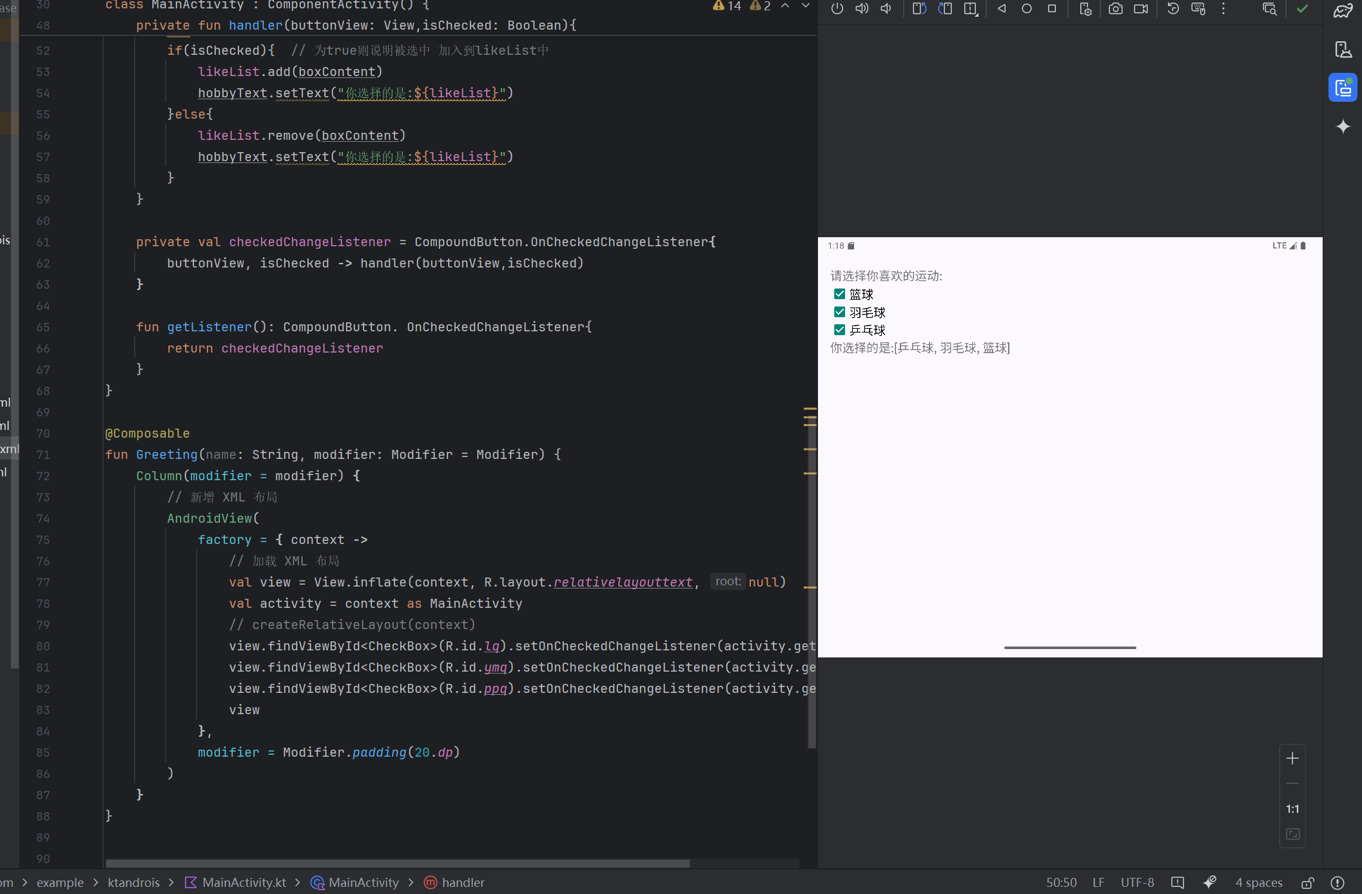
Task: Click the Gemini status bar icon
Action: coord(1210,882)
